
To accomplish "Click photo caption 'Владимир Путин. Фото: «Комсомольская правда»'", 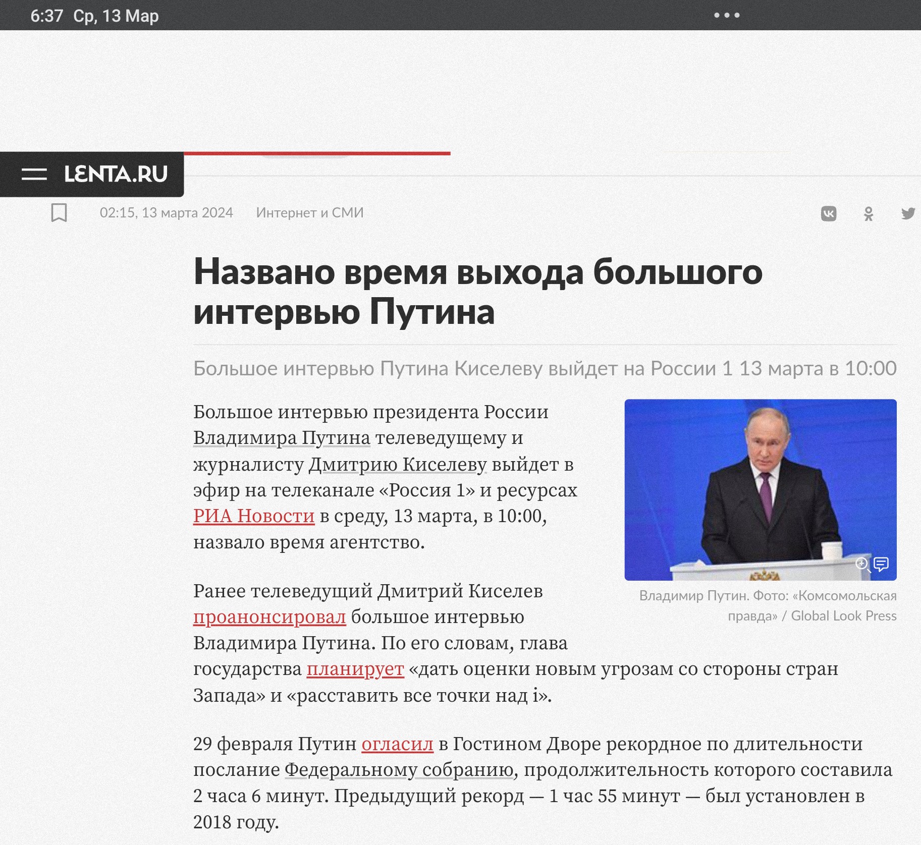I will pyautogui.click(x=768, y=605).
